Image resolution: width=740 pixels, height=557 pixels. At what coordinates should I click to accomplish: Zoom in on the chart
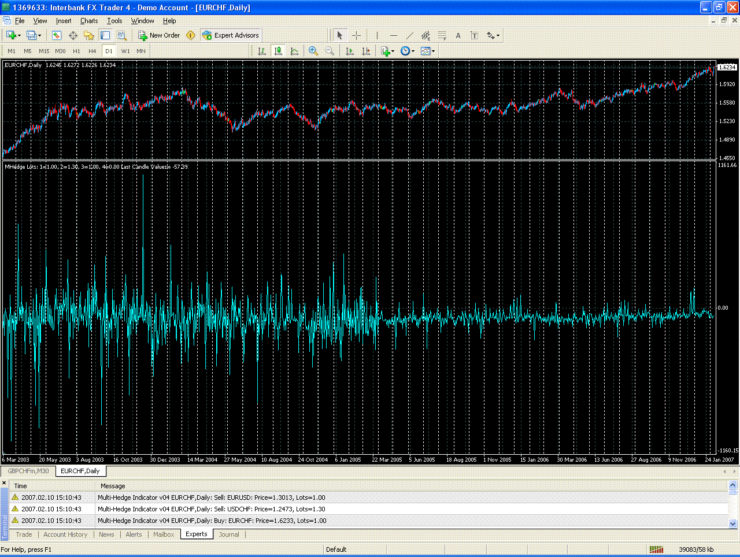pyautogui.click(x=313, y=51)
